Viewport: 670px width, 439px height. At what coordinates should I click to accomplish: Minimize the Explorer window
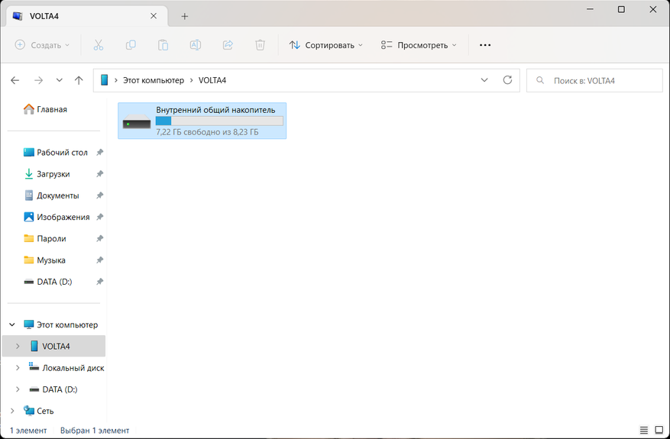[x=590, y=9]
